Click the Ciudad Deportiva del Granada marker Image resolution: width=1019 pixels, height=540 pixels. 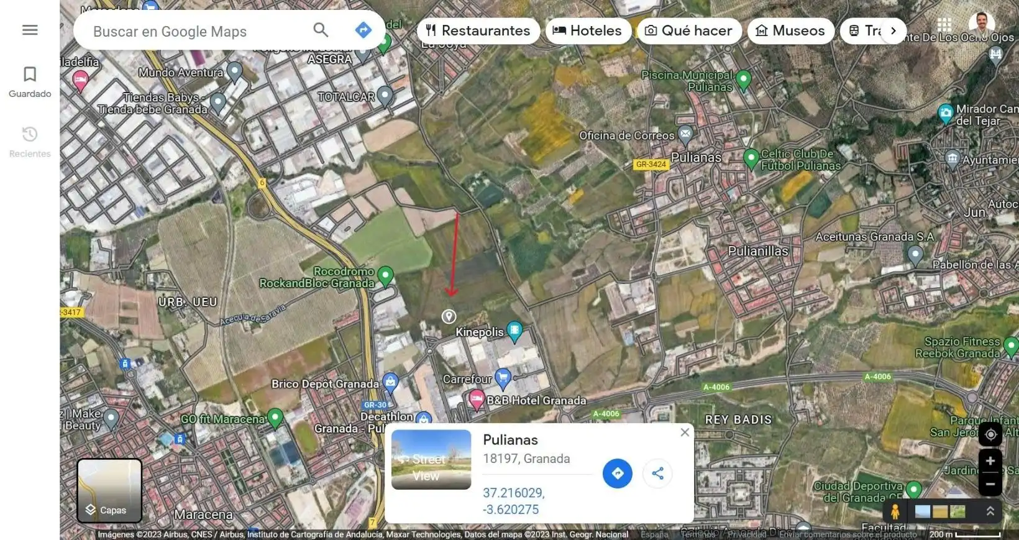tap(913, 490)
